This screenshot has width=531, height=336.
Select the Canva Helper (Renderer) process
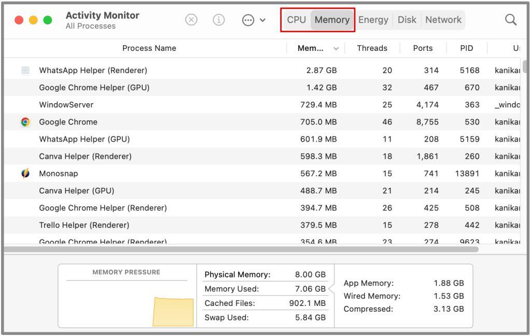coord(85,157)
